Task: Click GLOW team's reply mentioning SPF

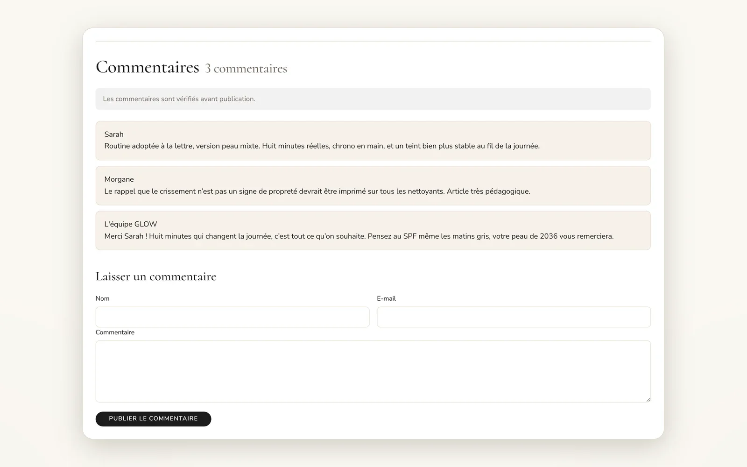Action: pos(359,236)
